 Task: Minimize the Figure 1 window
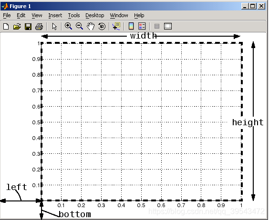[245, 6]
